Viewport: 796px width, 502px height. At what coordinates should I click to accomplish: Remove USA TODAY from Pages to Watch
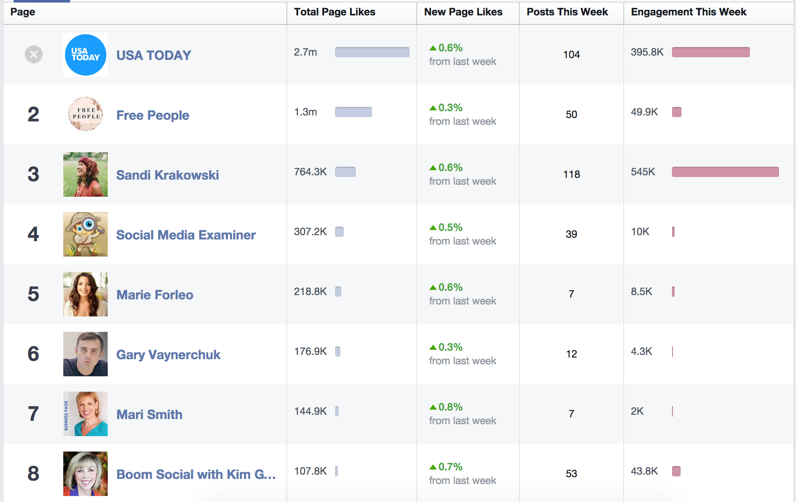click(x=34, y=55)
